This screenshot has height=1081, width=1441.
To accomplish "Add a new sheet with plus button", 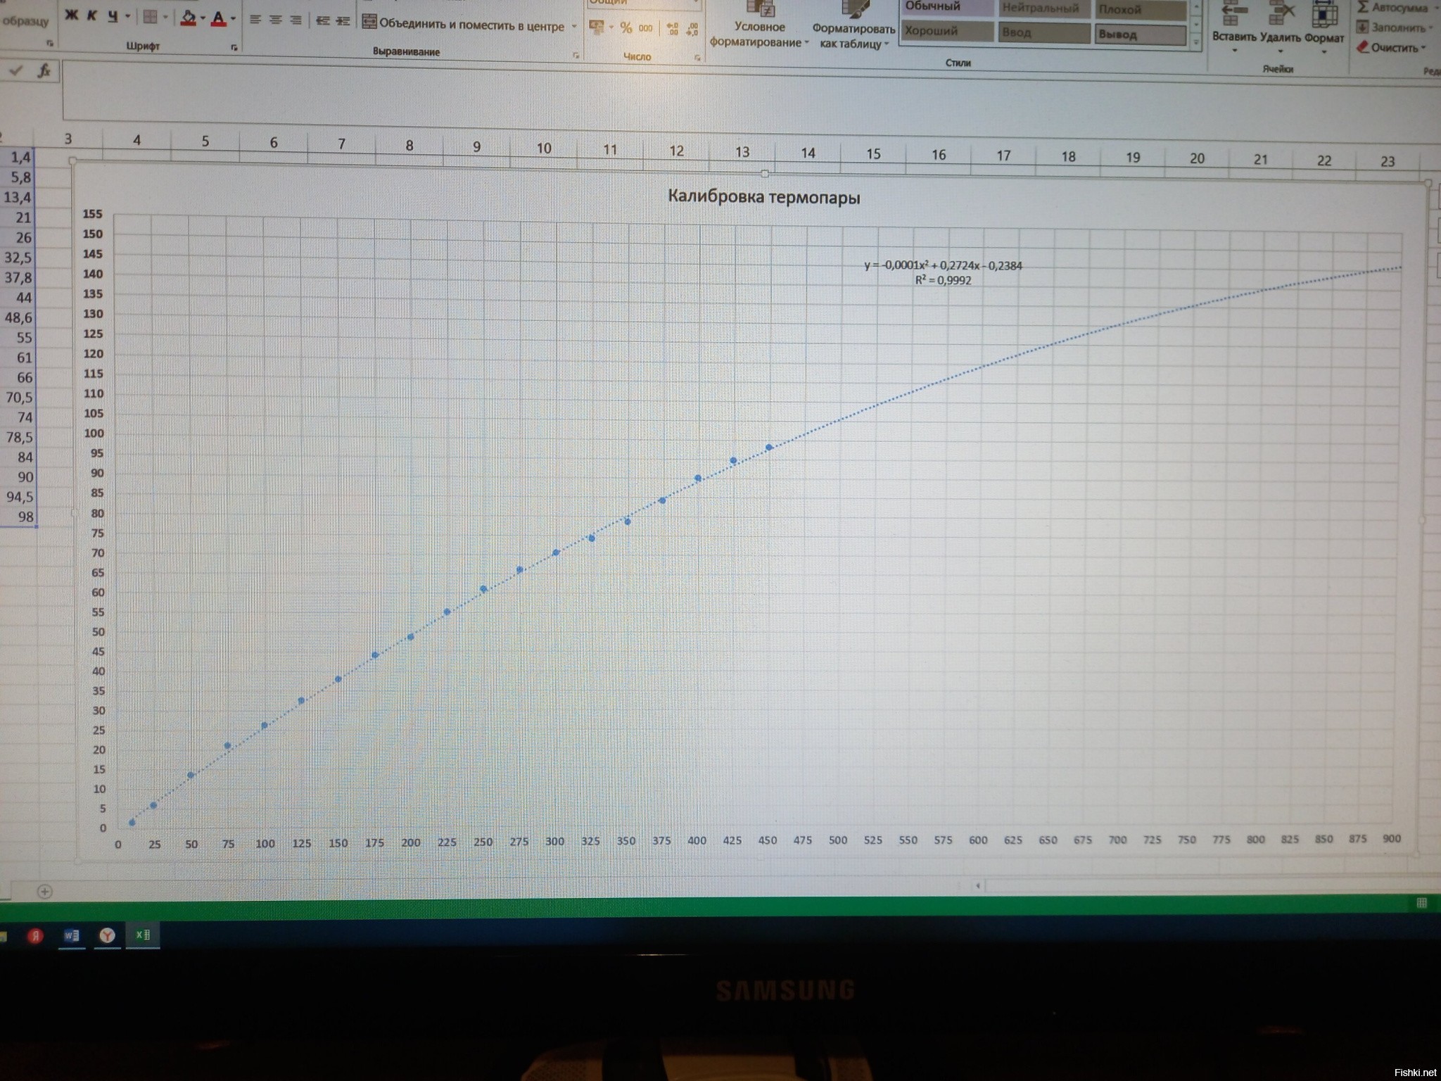I will point(44,892).
